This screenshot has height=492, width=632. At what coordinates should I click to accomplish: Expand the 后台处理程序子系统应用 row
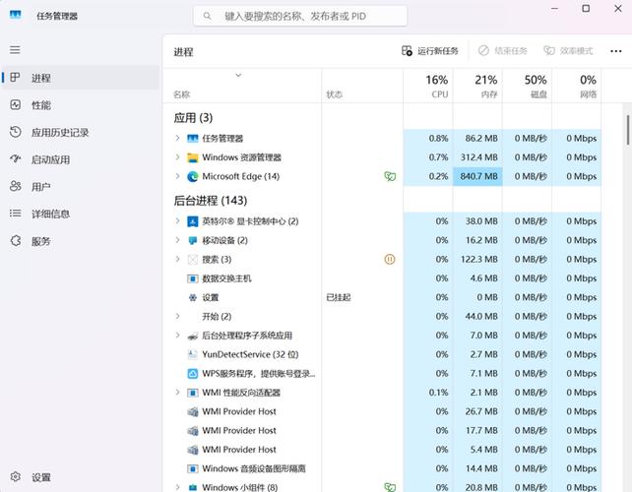point(177,336)
